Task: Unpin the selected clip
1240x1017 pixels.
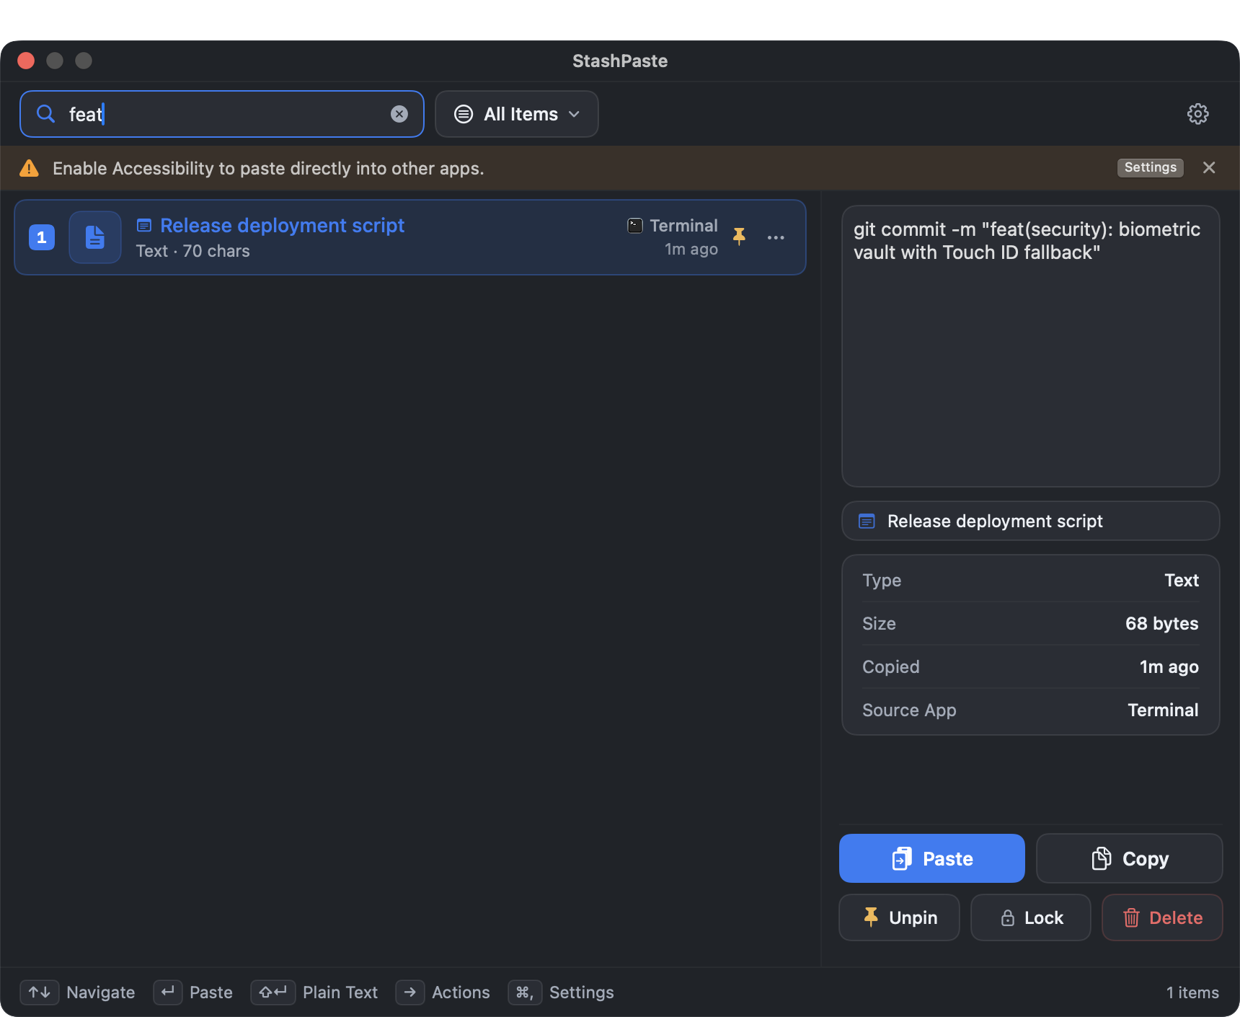Action: (899, 917)
